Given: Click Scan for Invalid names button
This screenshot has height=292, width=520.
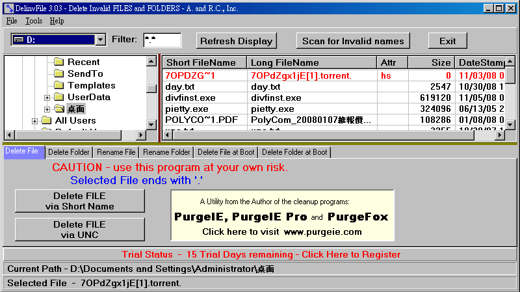Looking at the screenshot, I should 353,41.
